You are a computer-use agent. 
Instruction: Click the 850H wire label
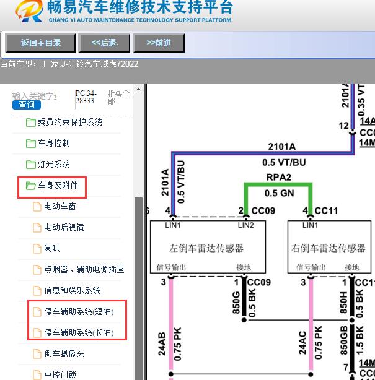coord(344,303)
